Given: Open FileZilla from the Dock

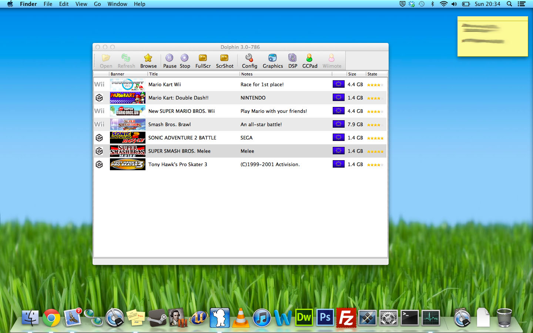Looking at the screenshot, I should [346, 318].
